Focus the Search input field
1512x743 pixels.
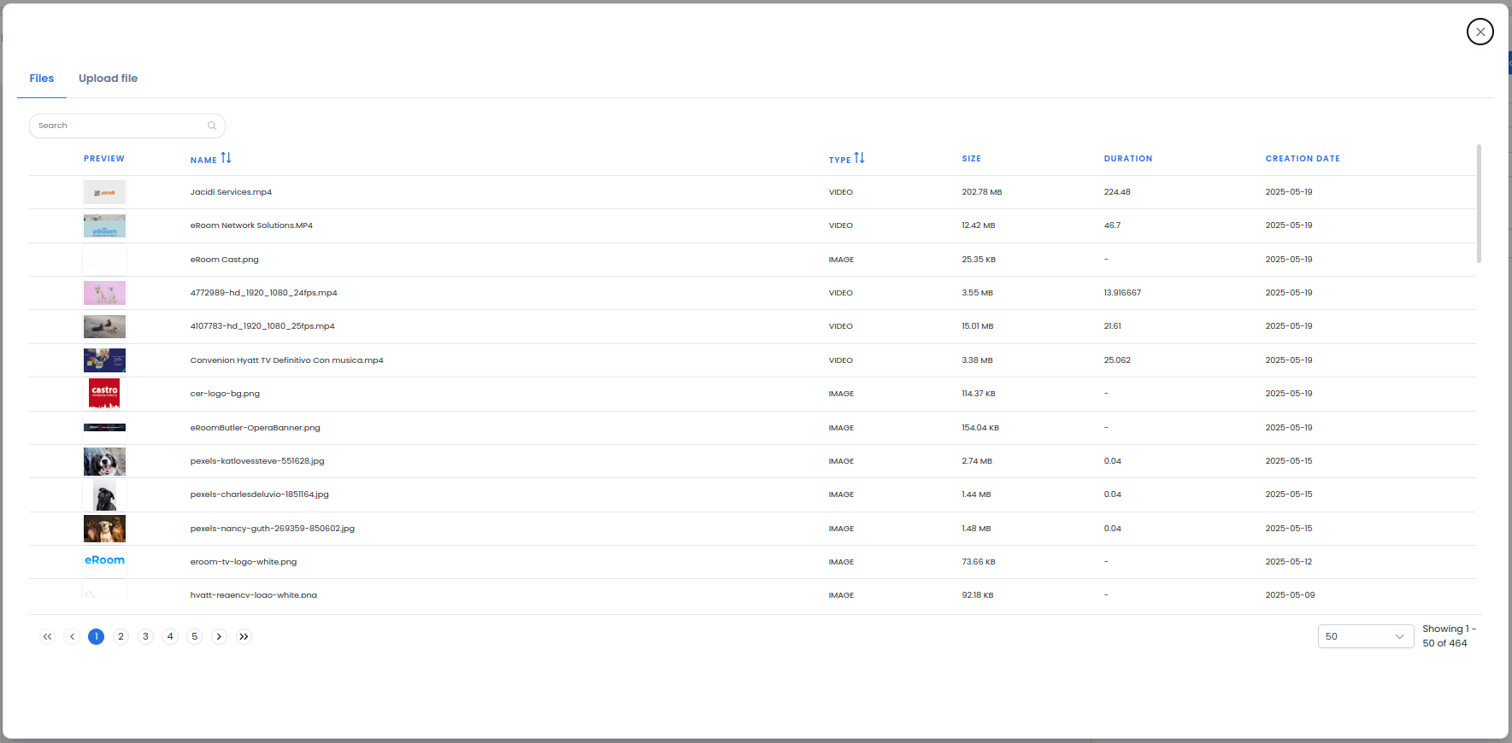pyautogui.click(x=127, y=126)
